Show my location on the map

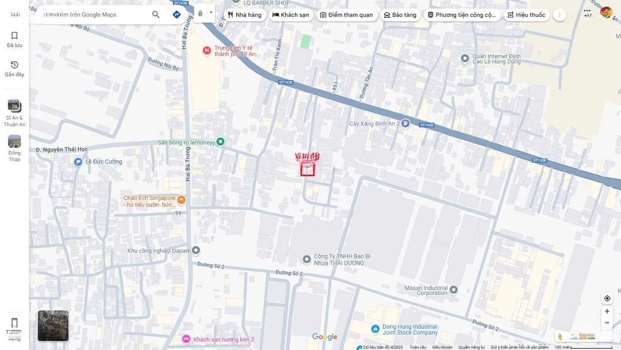(607, 298)
